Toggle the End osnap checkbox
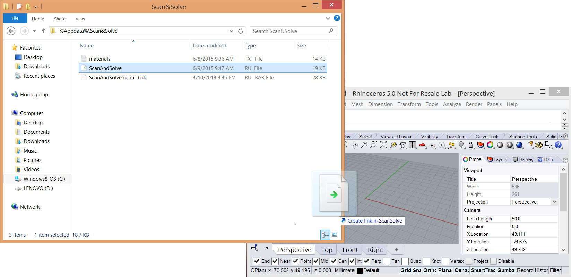This screenshot has height=277, width=571. point(257,261)
